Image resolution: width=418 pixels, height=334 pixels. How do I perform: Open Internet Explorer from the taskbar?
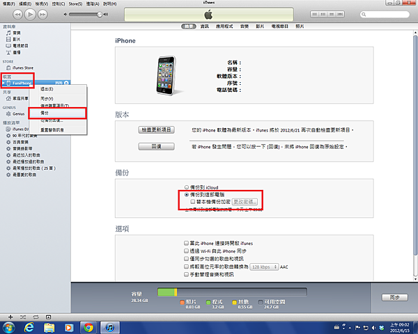pos(29,327)
